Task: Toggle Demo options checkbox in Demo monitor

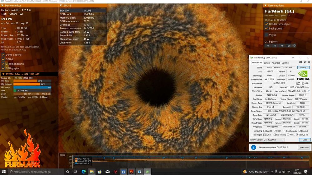Action: click(3, 55)
